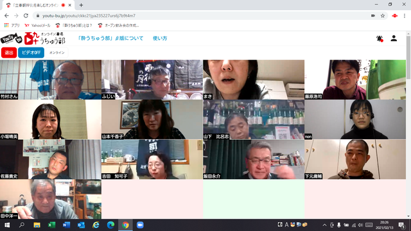The width and height of the screenshot is (411, 231).
Task: Reload the page with the refresh icon
Action: [x=26, y=15]
